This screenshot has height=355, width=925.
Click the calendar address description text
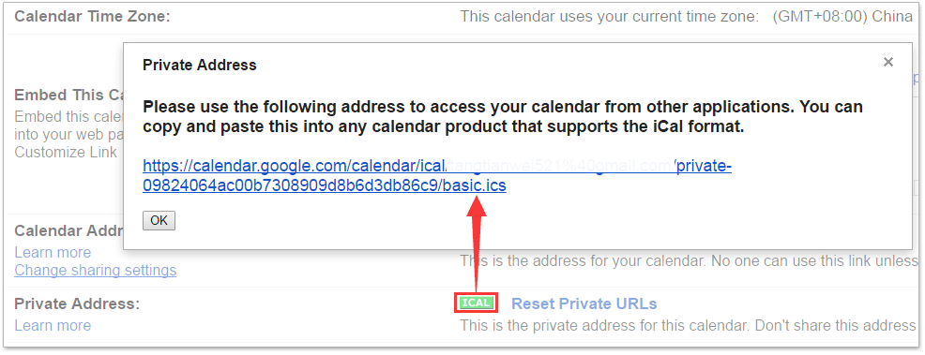(688, 260)
